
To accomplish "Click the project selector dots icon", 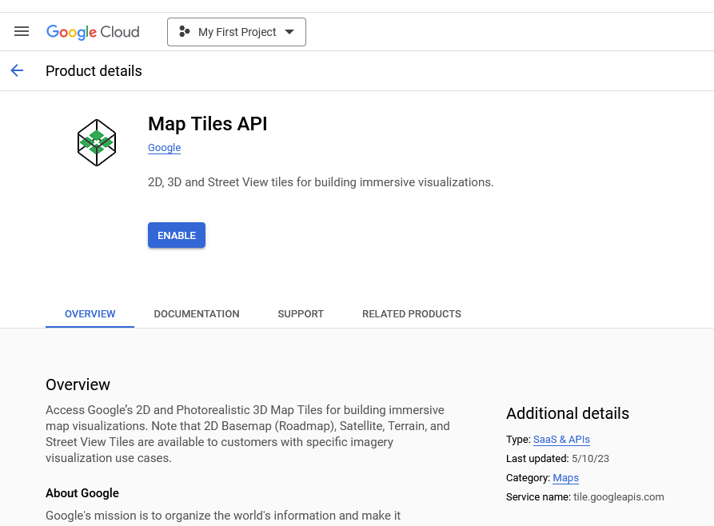I will [x=185, y=31].
